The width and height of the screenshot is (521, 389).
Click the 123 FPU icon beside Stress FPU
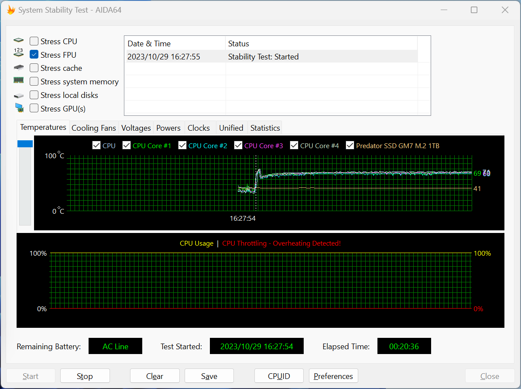click(x=19, y=52)
